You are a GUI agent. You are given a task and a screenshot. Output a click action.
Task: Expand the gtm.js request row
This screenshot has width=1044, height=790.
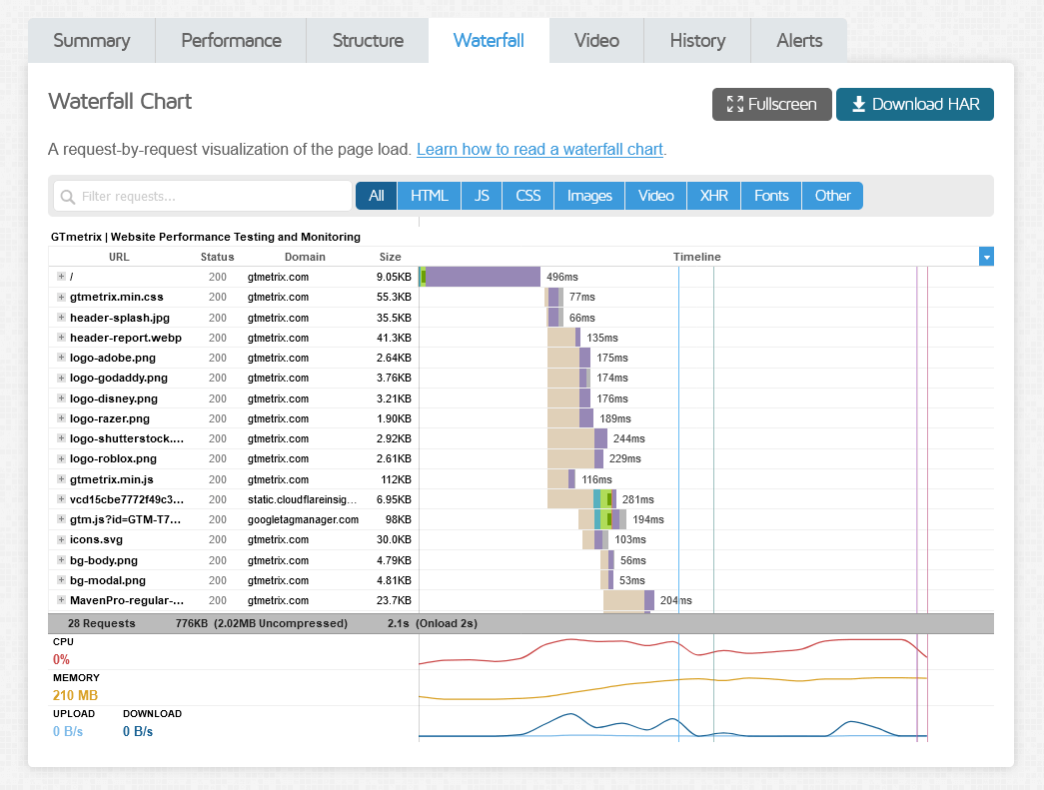point(61,519)
